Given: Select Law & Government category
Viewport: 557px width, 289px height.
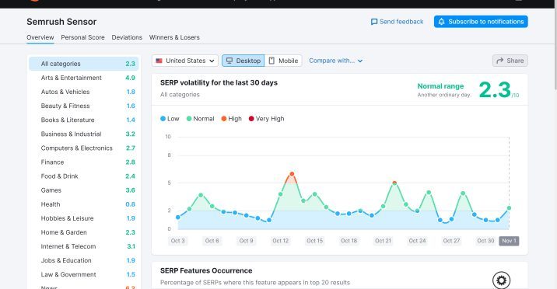Looking at the screenshot, I should tap(84, 274).
